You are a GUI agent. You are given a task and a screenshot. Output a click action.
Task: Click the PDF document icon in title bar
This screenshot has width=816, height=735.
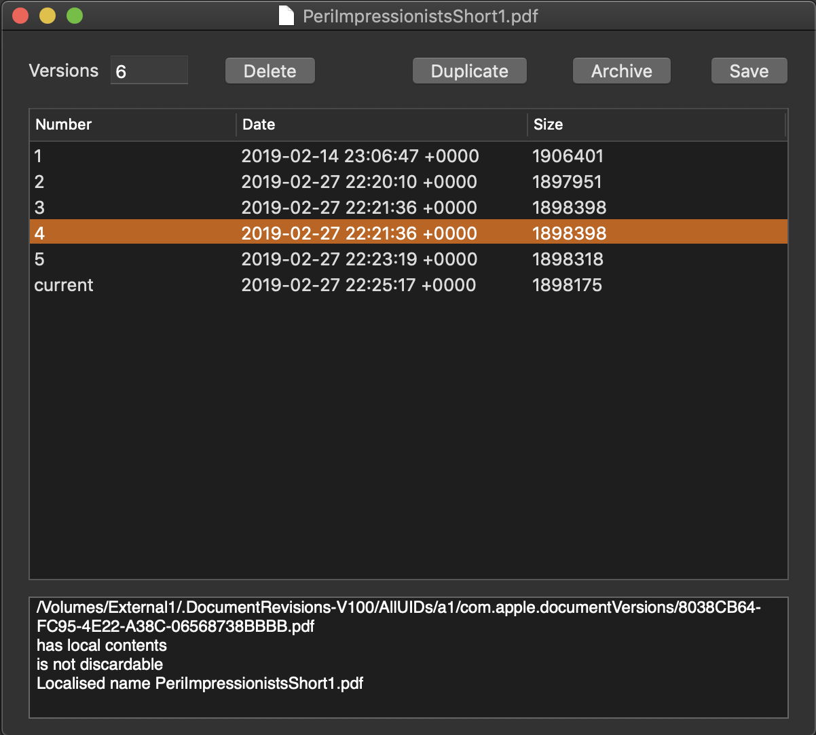coord(286,16)
